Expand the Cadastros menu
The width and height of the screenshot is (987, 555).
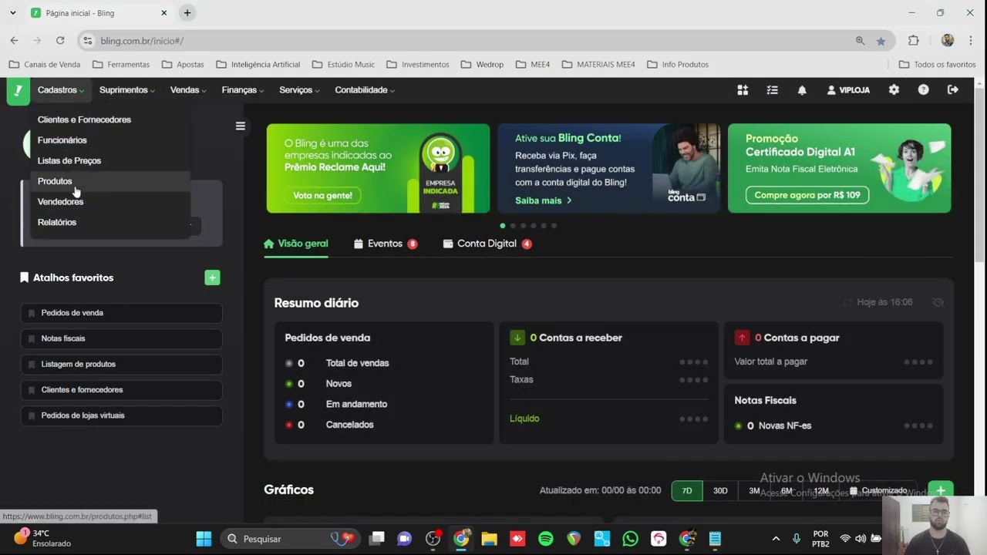click(x=60, y=90)
